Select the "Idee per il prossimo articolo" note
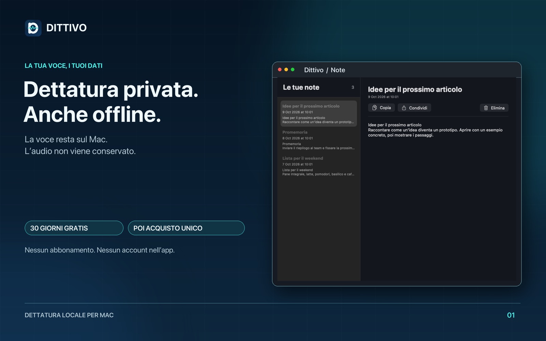This screenshot has height=341, width=546. coord(319,114)
